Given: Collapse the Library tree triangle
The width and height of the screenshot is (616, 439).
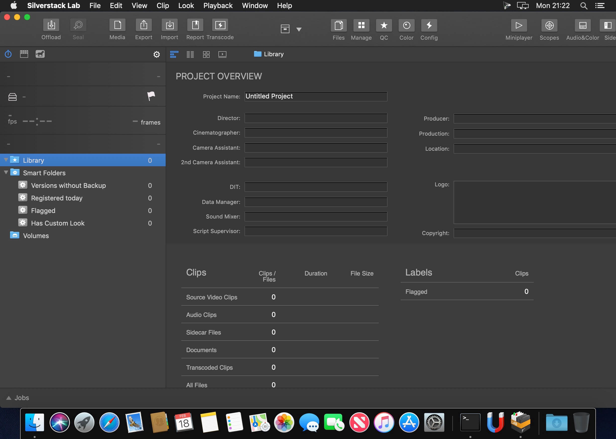Looking at the screenshot, I should click(6, 160).
